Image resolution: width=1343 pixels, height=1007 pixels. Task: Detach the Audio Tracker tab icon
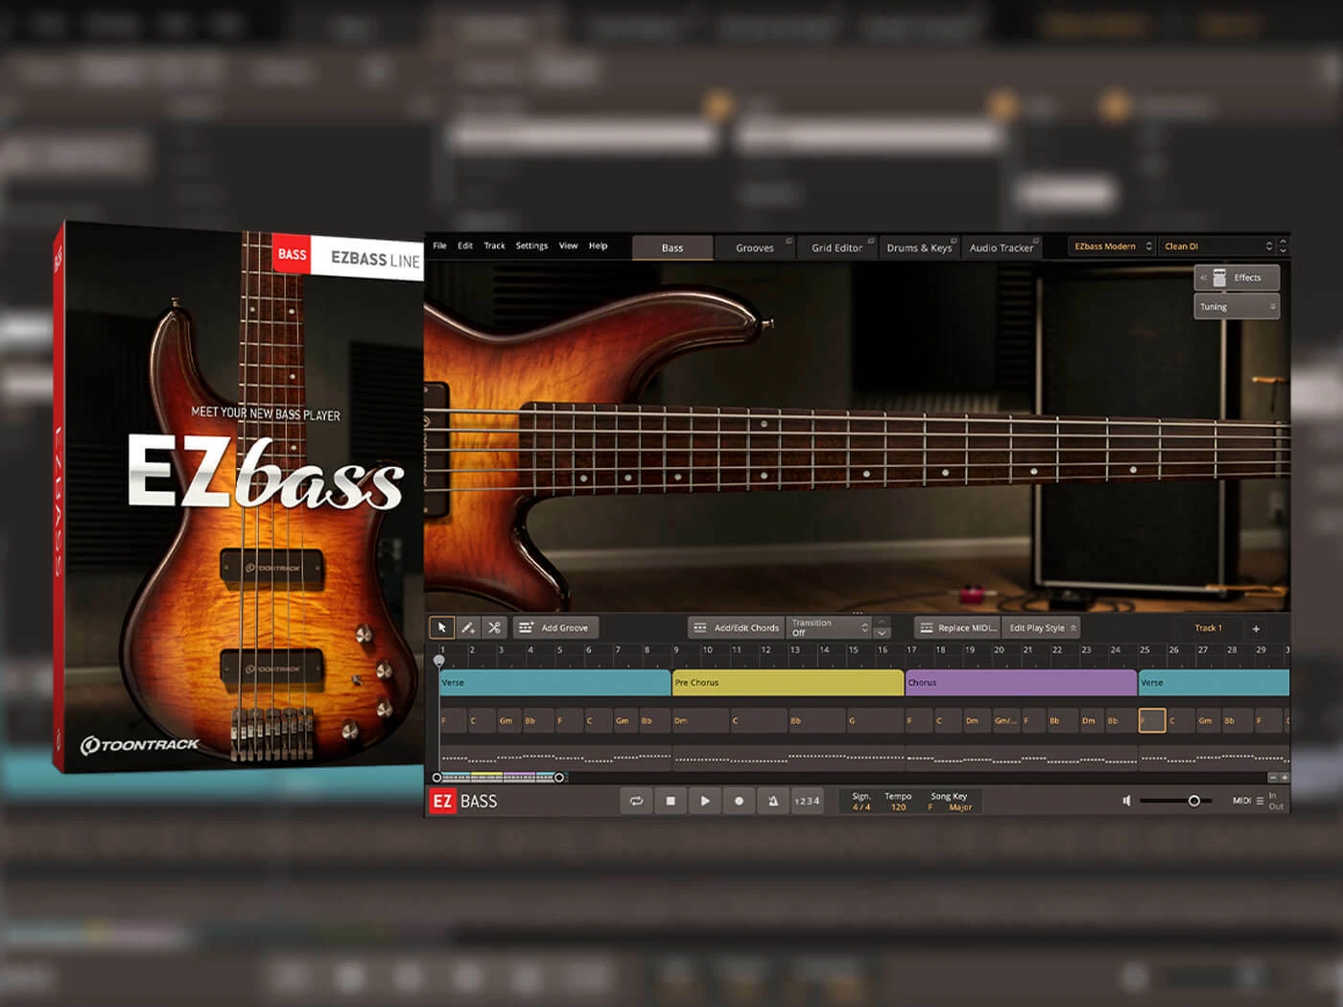click(1036, 241)
